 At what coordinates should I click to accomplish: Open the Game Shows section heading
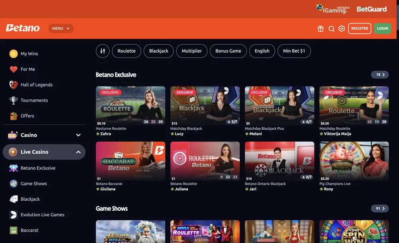[x=112, y=209]
